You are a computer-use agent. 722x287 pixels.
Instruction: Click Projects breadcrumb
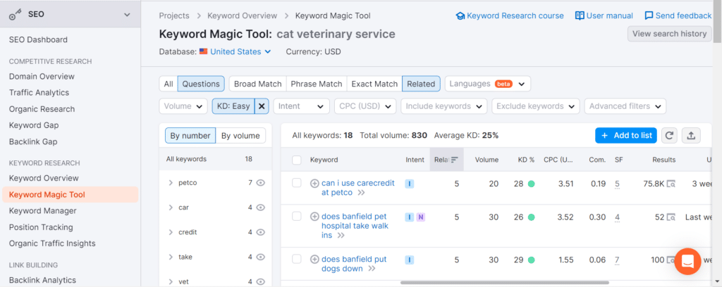pyautogui.click(x=174, y=15)
